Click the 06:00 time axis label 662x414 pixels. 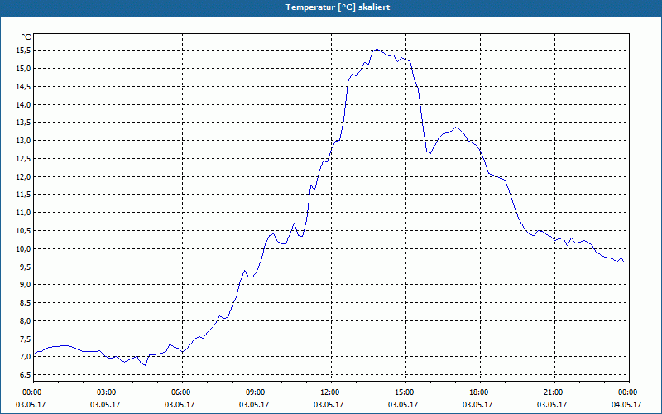[x=182, y=392]
